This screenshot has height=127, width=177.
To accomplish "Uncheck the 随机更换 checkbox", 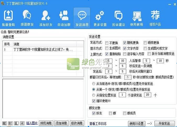I will tap(125, 43).
